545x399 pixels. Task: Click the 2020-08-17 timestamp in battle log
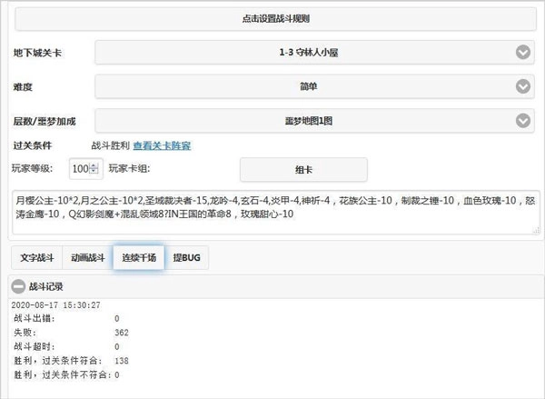[x=56, y=305]
